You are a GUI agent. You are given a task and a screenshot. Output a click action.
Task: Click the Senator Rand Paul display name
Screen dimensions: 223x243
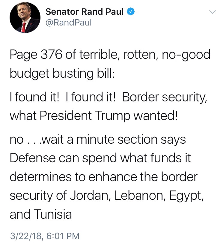[x=85, y=12]
